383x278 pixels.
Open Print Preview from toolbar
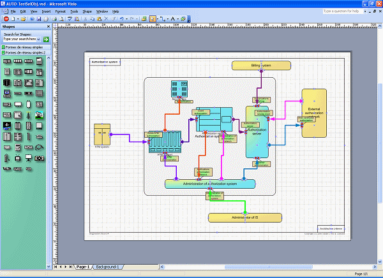point(61,18)
